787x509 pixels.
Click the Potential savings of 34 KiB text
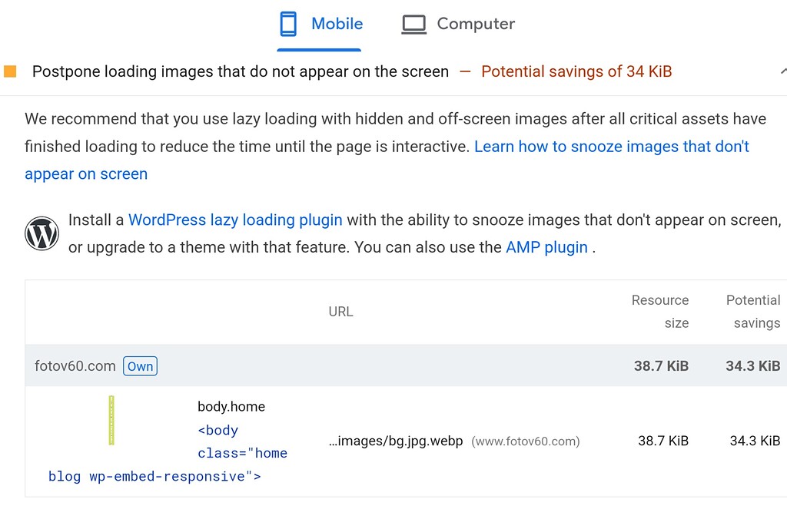(576, 71)
